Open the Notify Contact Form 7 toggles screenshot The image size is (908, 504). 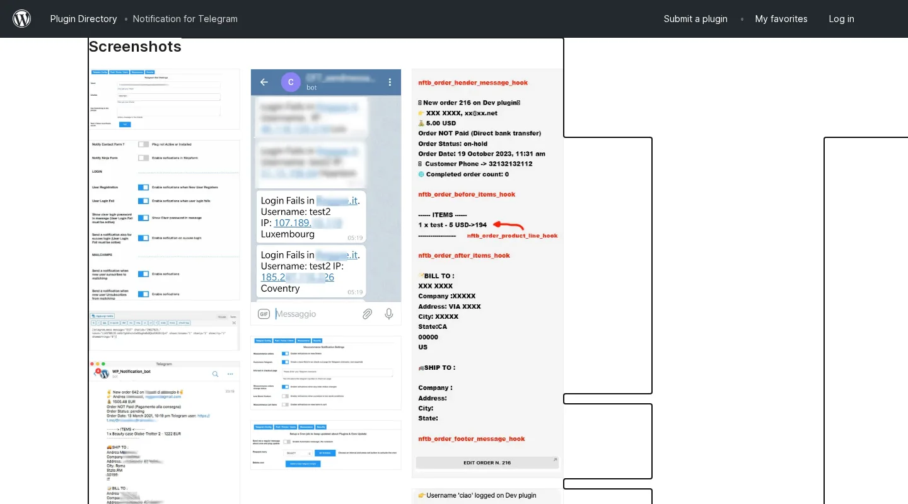click(x=165, y=220)
